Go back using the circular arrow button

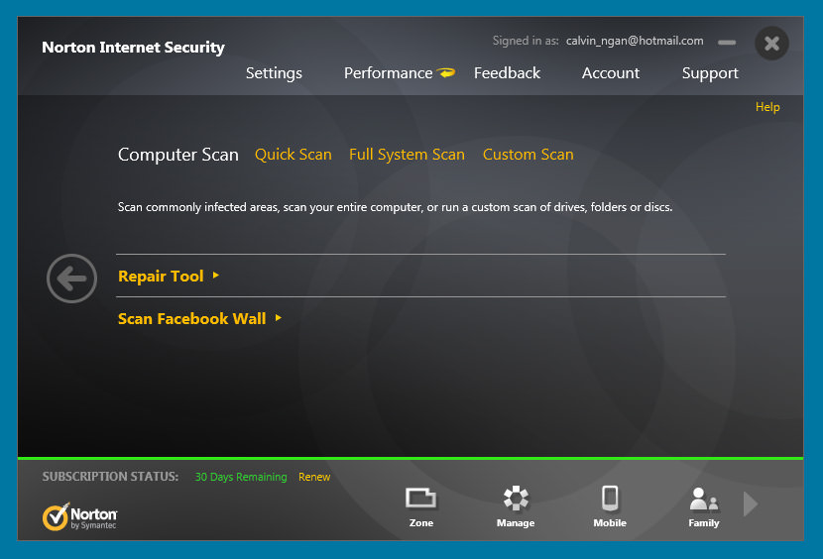tap(71, 279)
